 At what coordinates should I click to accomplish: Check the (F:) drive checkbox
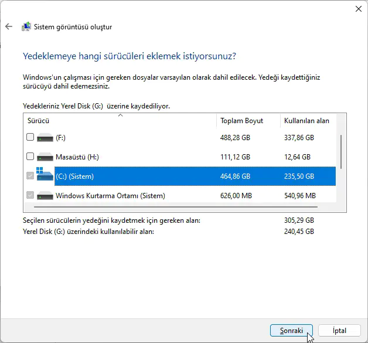click(30, 137)
